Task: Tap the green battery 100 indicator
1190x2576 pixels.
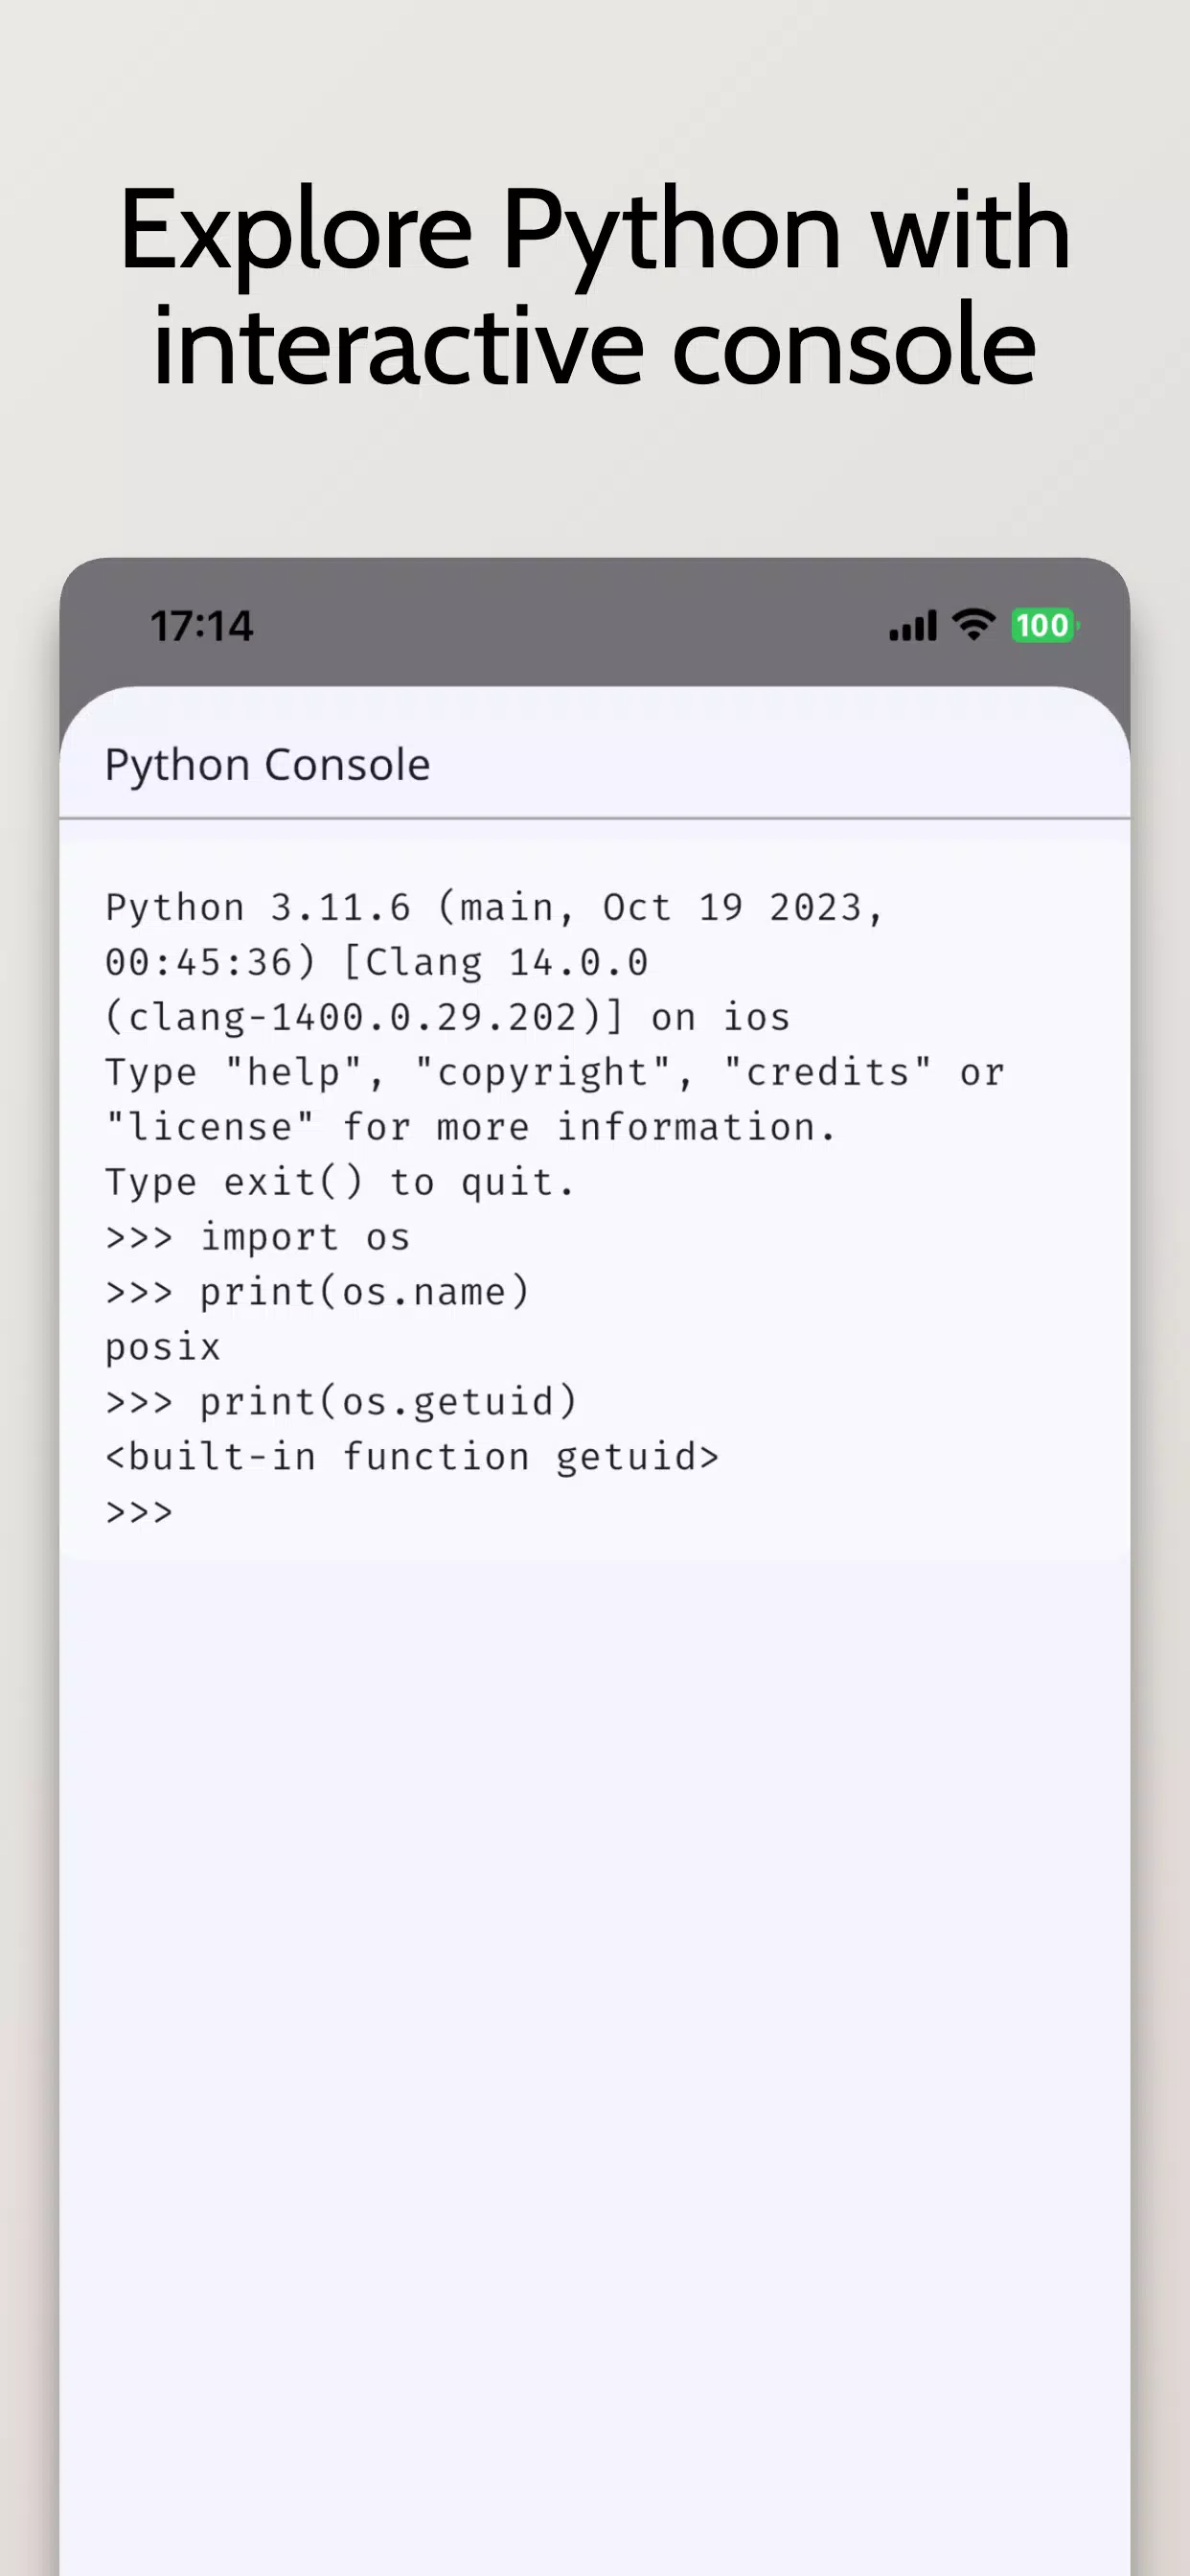Action: [x=1044, y=626]
